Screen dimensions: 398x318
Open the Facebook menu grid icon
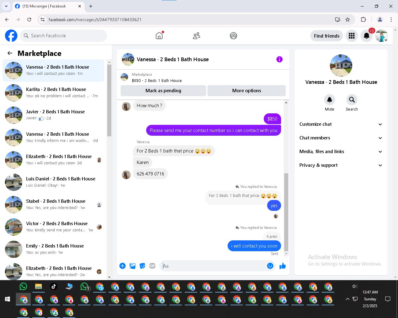click(352, 36)
